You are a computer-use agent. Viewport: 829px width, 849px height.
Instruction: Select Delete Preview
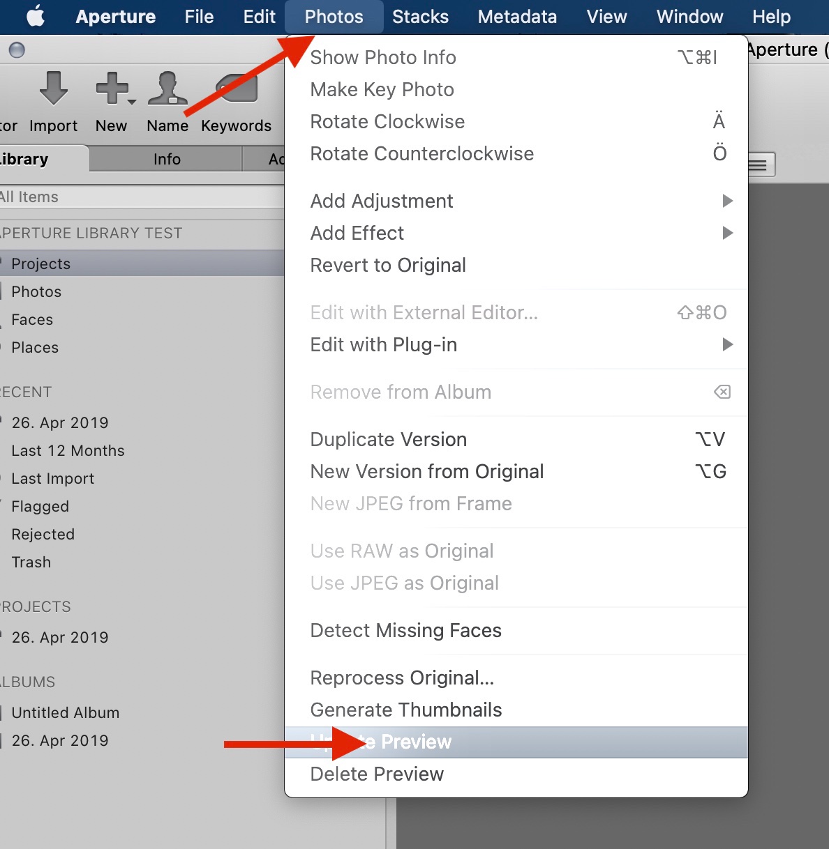point(516,774)
